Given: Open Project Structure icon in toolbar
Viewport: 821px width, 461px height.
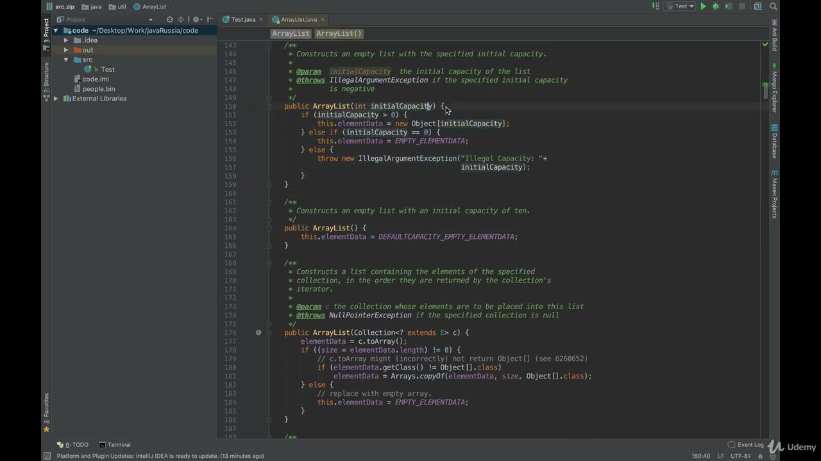Looking at the screenshot, I should point(758,6).
